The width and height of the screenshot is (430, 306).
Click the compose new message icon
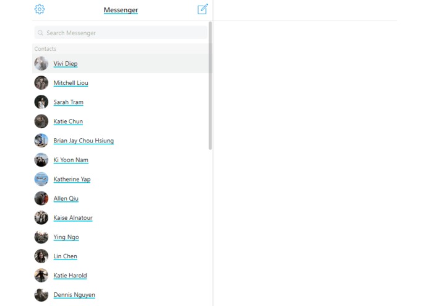point(203,9)
